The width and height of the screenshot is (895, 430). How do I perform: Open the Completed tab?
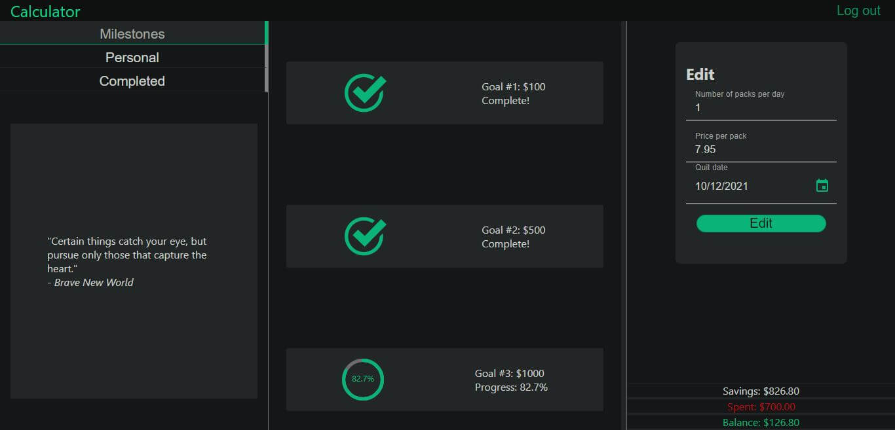tap(132, 81)
